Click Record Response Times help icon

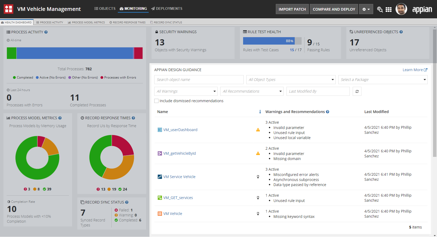[133, 118]
